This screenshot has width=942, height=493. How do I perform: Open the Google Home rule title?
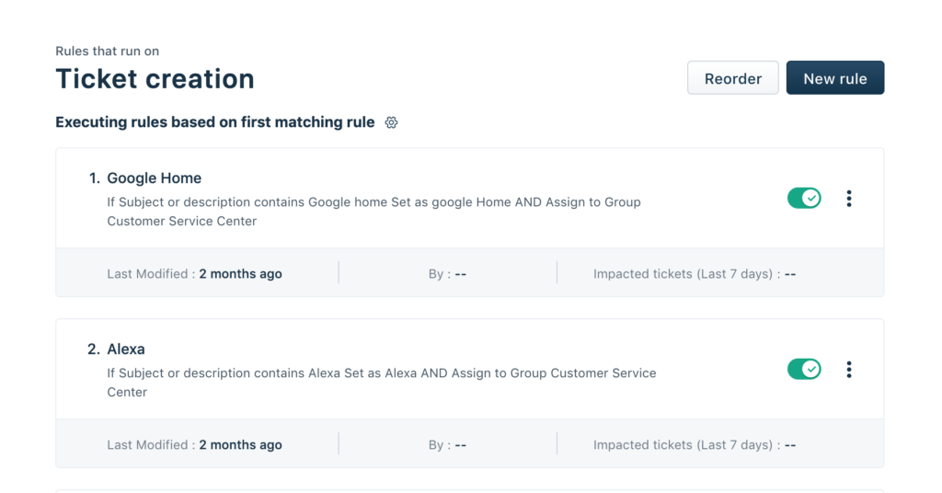point(154,178)
